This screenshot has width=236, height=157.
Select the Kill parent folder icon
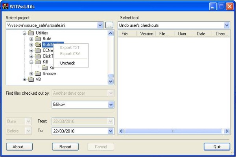38,62
